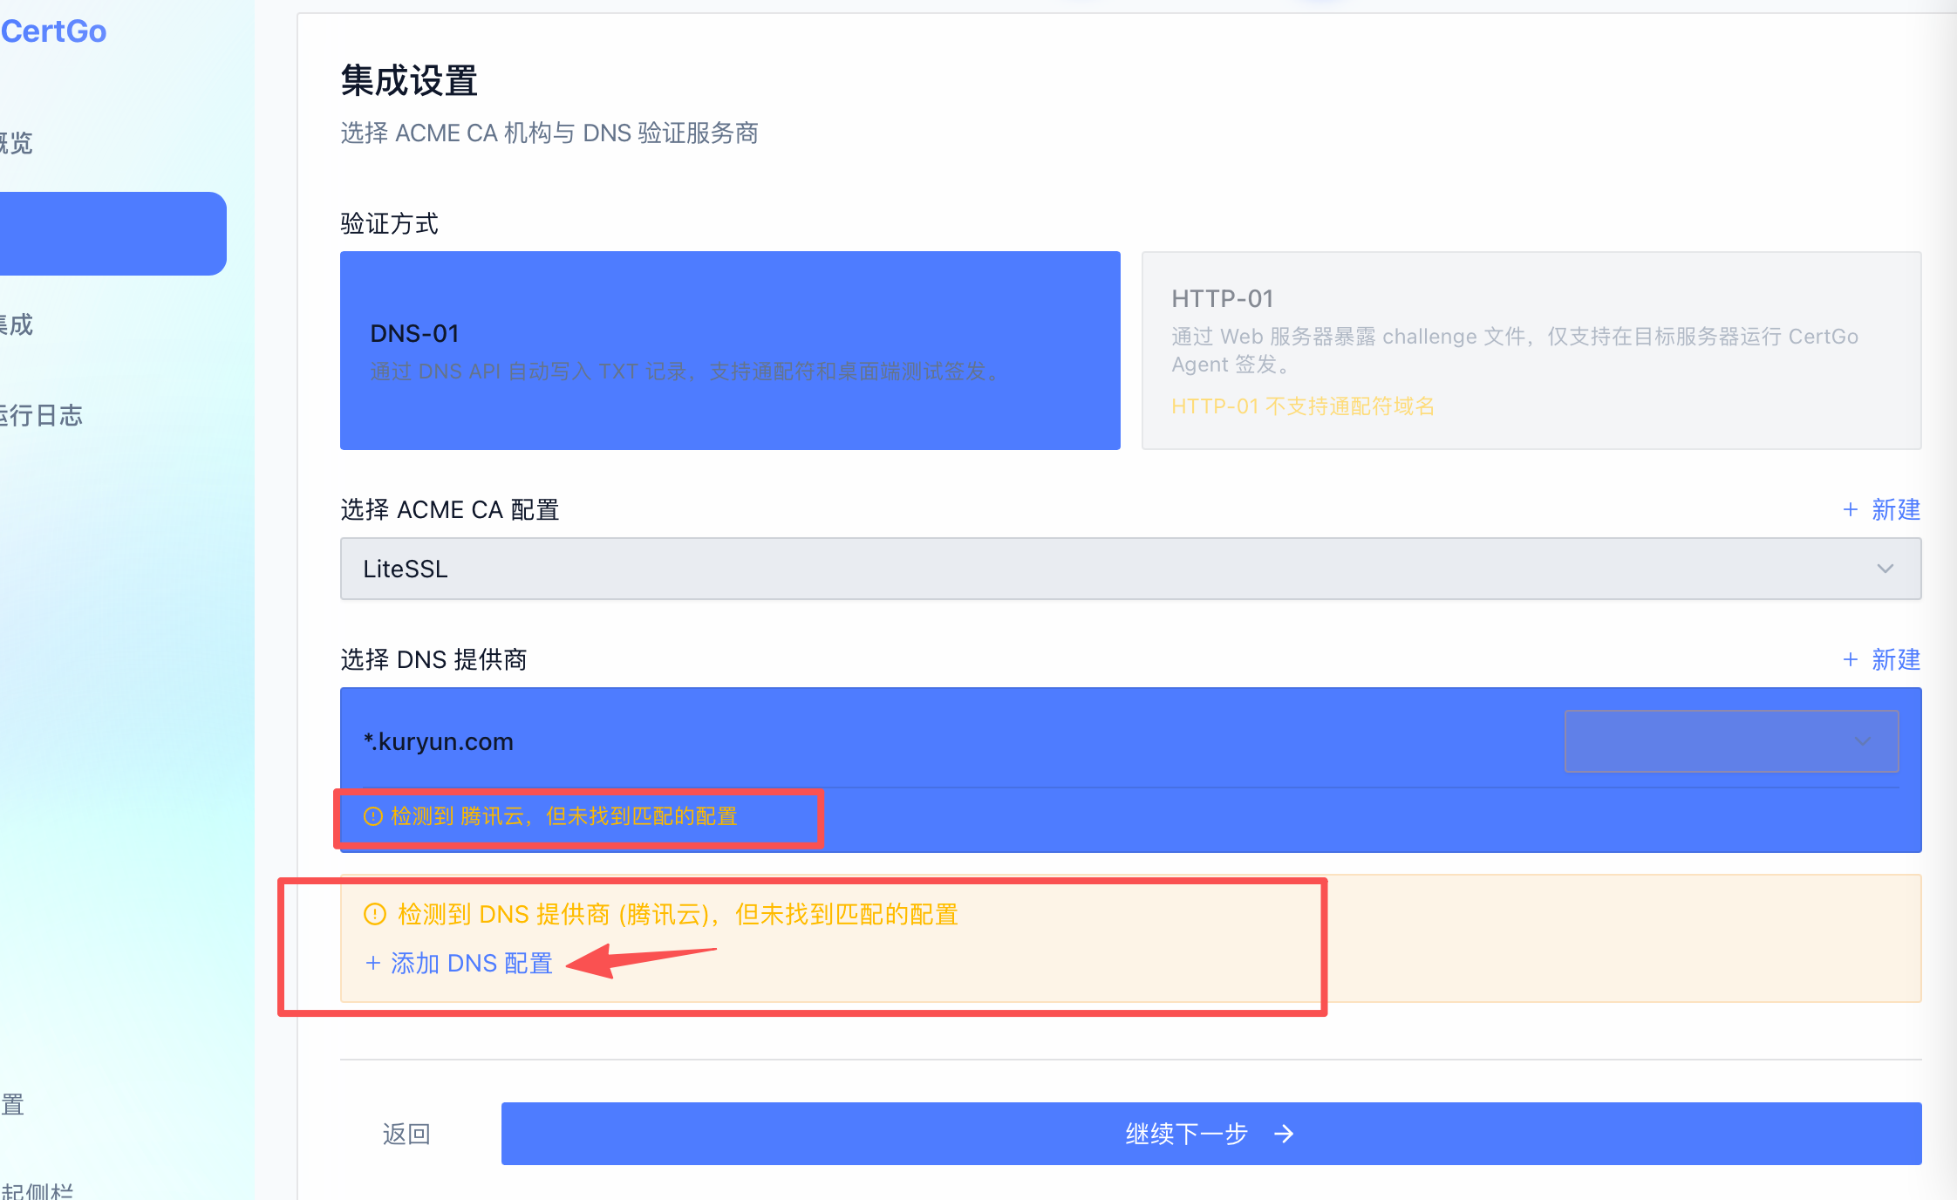Click the 返回 button
The image size is (1957, 1200).
[406, 1134]
